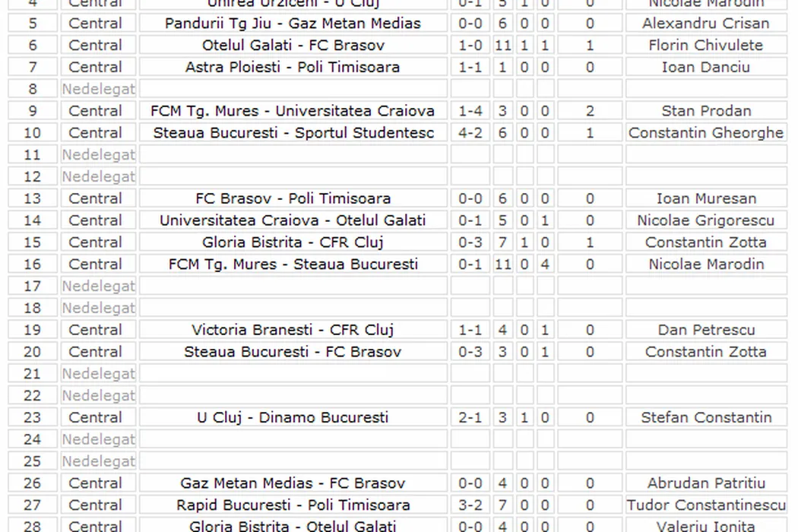798x532 pixels.
Task: Click the Victoria Branesti - CFR Cluj match
Action: pos(293,331)
